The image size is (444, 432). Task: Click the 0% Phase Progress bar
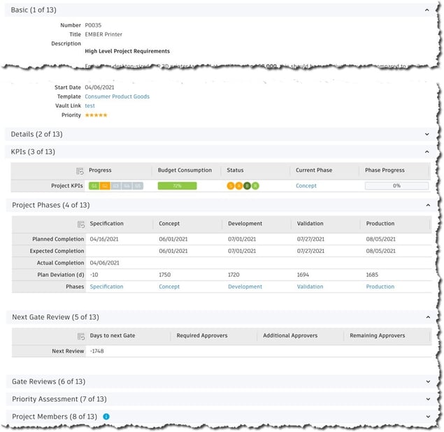(396, 186)
